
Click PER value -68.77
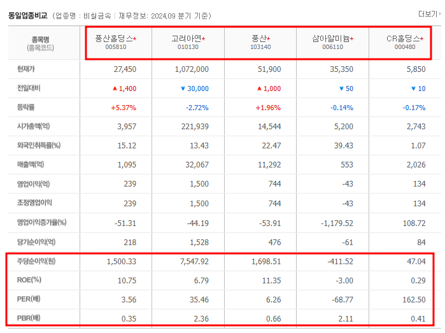coord(343,300)
